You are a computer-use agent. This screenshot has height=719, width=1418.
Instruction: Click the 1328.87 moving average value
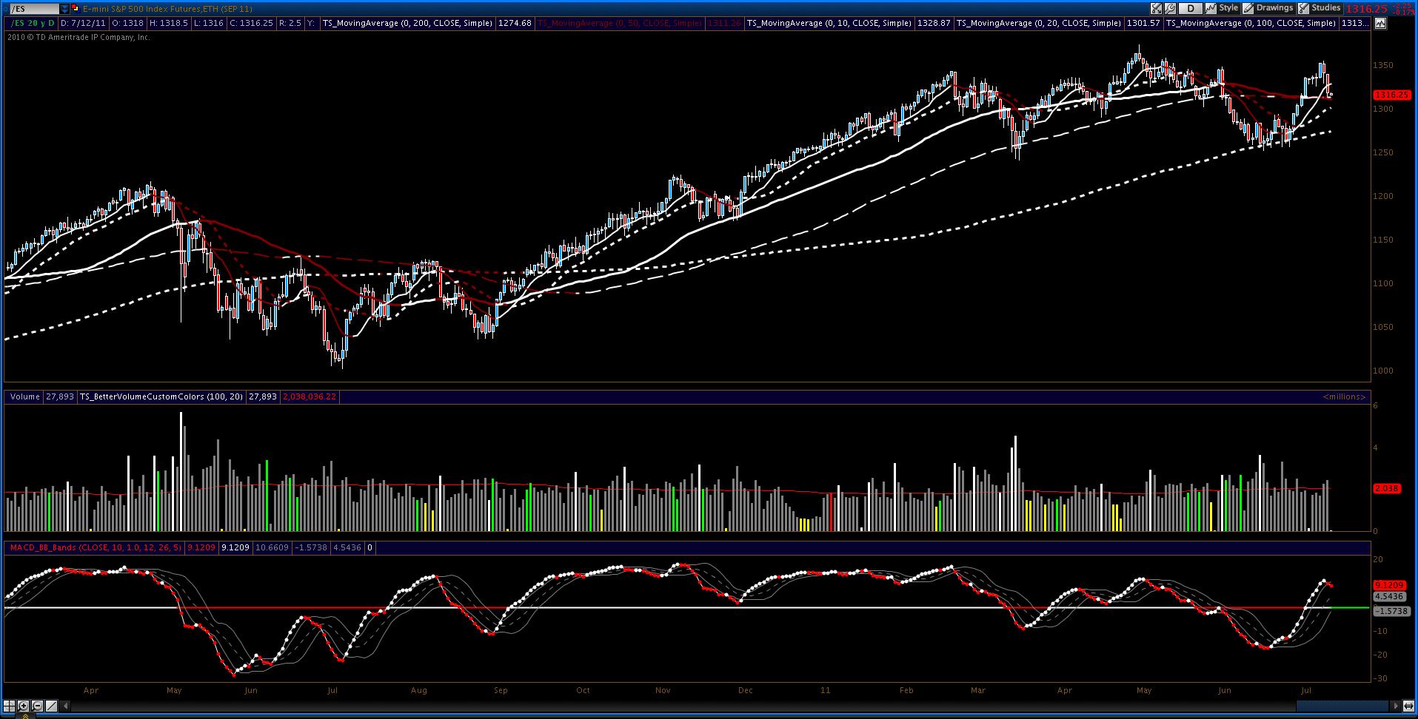coord(934,23)
